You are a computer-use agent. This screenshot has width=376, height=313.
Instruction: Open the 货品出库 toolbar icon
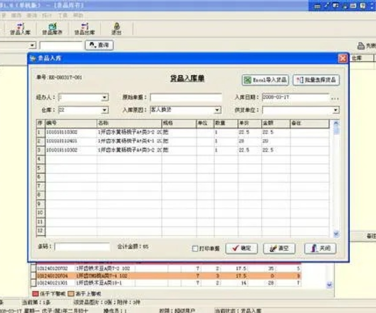click(x=85, y=29)
